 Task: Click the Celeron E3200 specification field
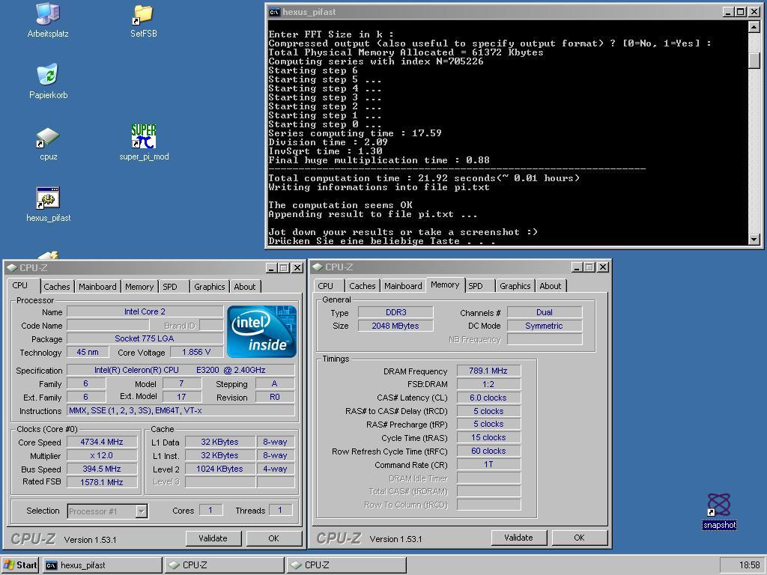[x=181, y=370]
